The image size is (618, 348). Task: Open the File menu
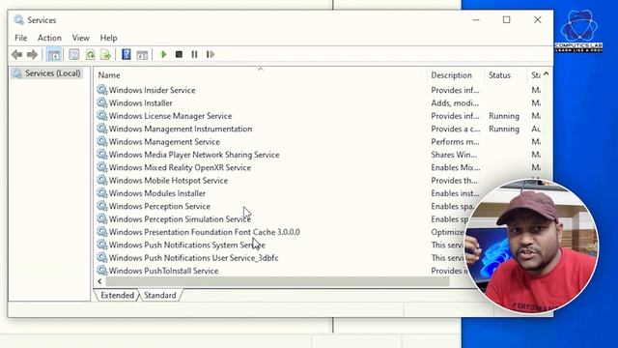tap(21, 38)
